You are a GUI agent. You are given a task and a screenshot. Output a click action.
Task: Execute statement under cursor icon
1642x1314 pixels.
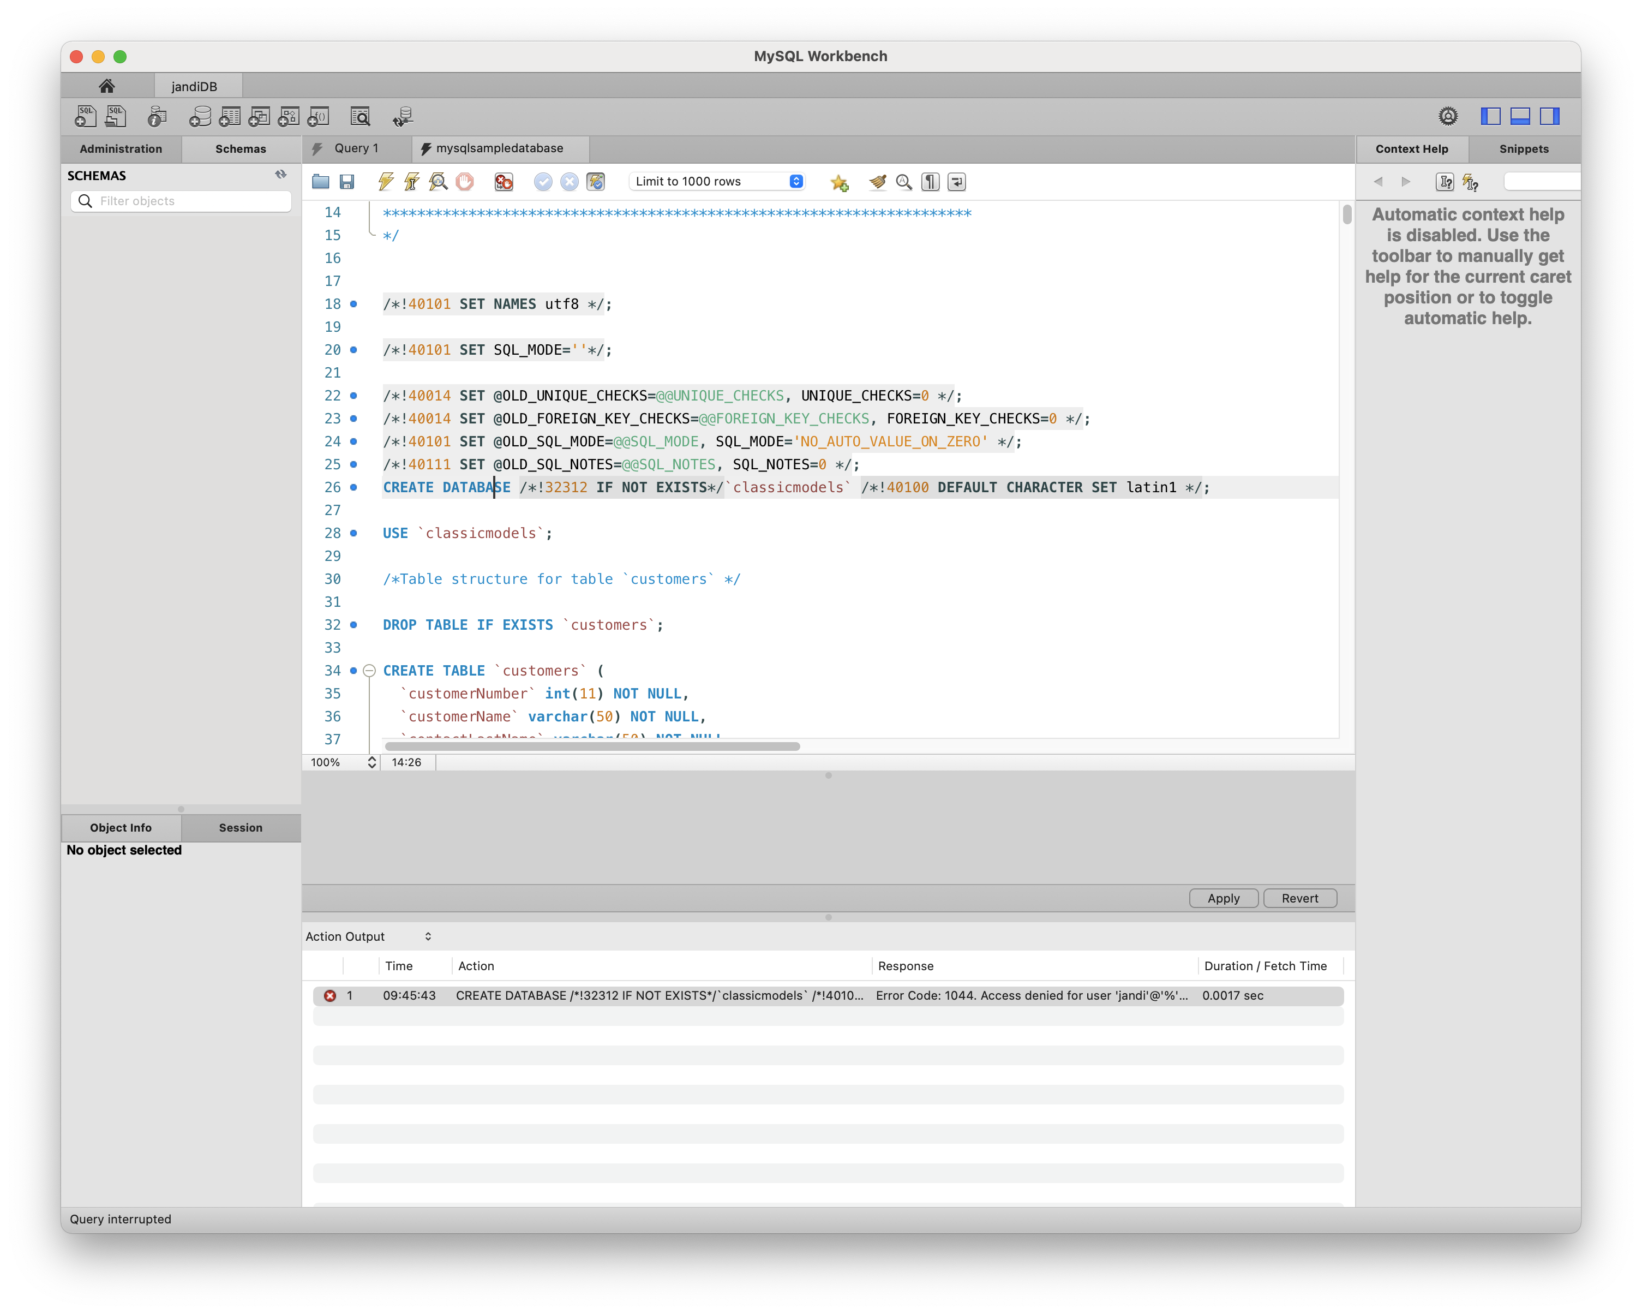(412, 181)
